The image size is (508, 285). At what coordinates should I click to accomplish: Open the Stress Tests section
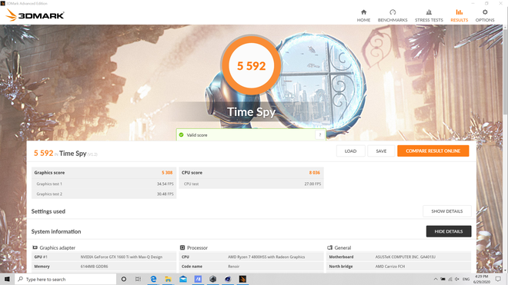tap(429, 15)
